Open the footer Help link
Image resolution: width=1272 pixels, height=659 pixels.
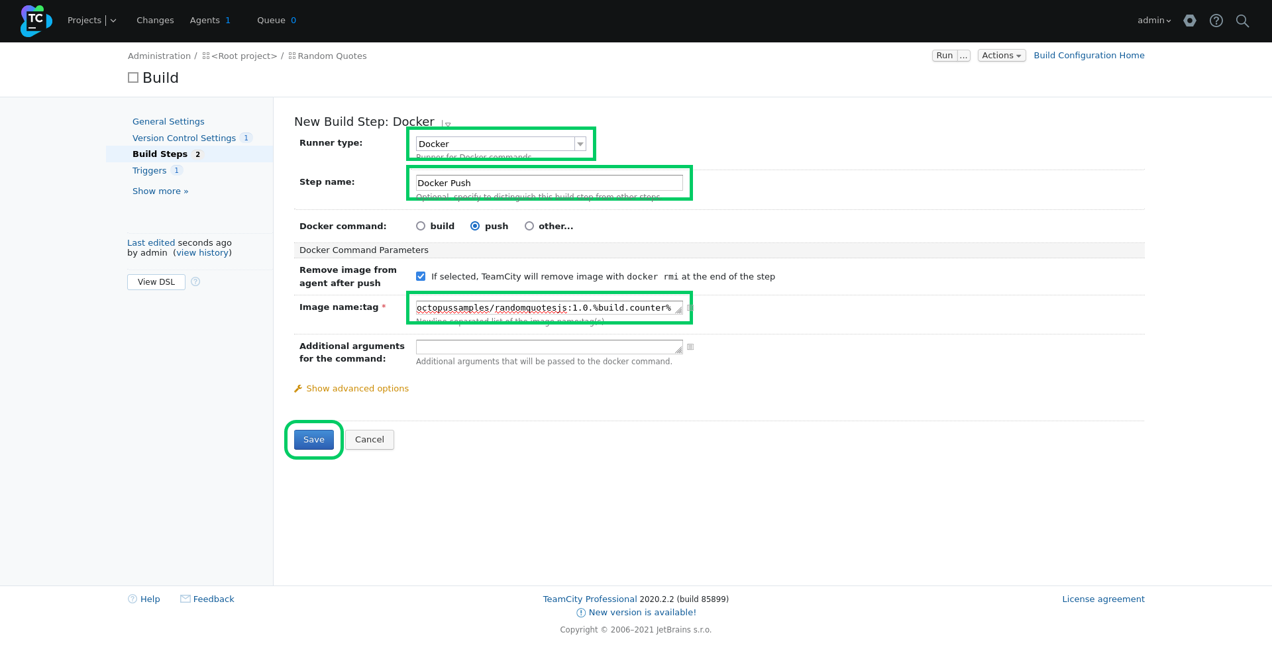pos(150,599)
